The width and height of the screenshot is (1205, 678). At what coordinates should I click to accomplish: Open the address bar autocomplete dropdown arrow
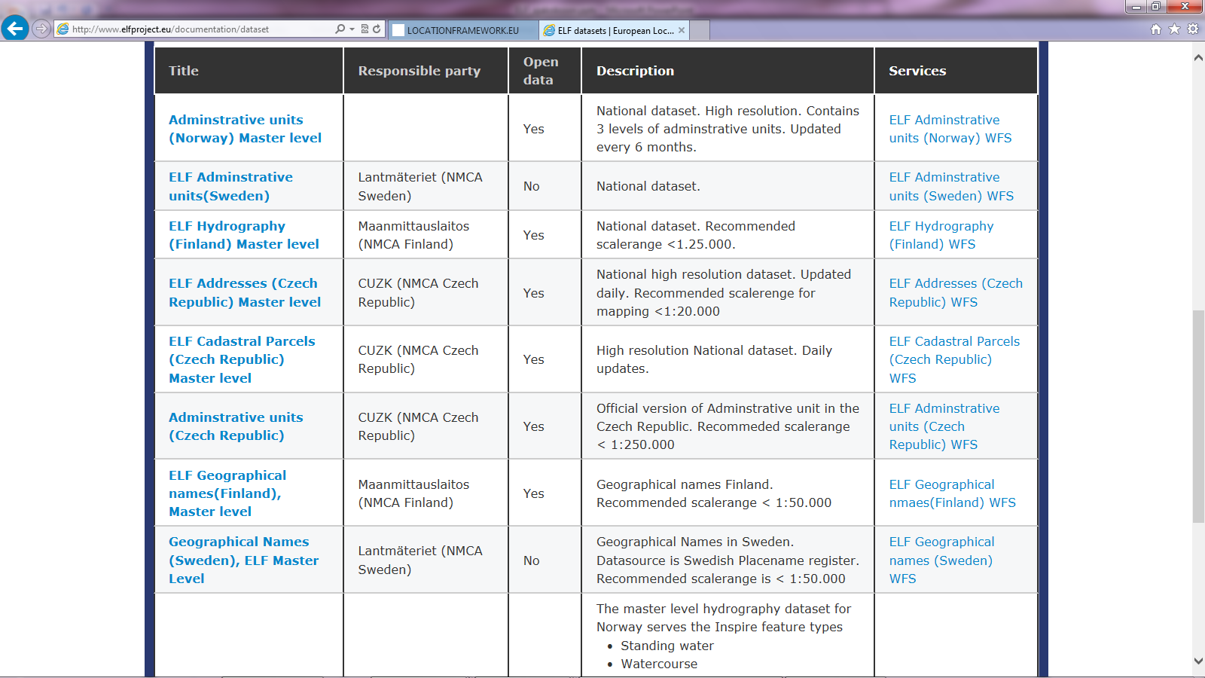(352, 29)
